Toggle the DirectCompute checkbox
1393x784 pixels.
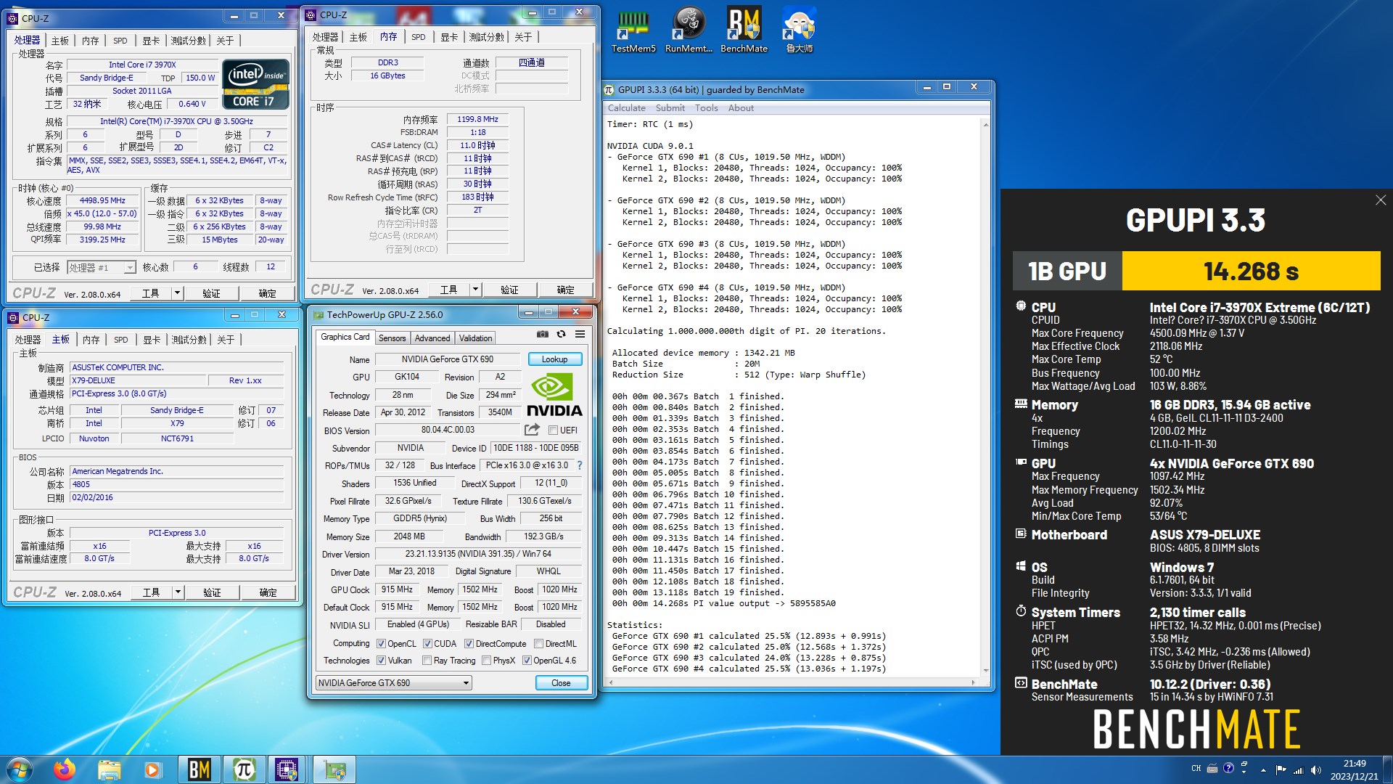click(469, 644)
